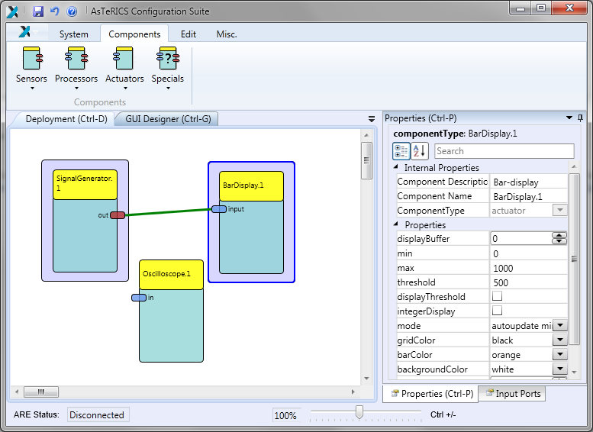The image size is (593, 432).
Task: Sort properties alphabetically
Action: tap(420, 151)
